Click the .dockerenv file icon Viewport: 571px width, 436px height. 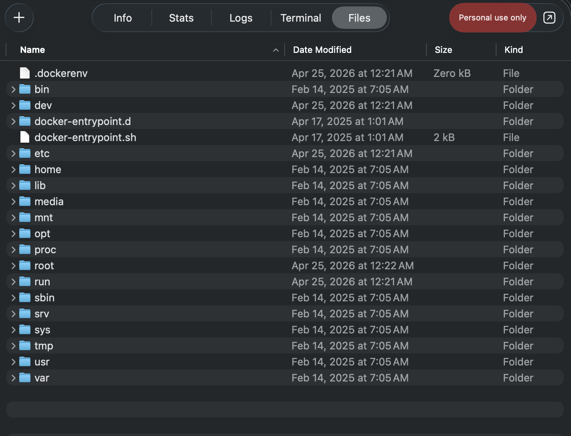coord(25,73)
